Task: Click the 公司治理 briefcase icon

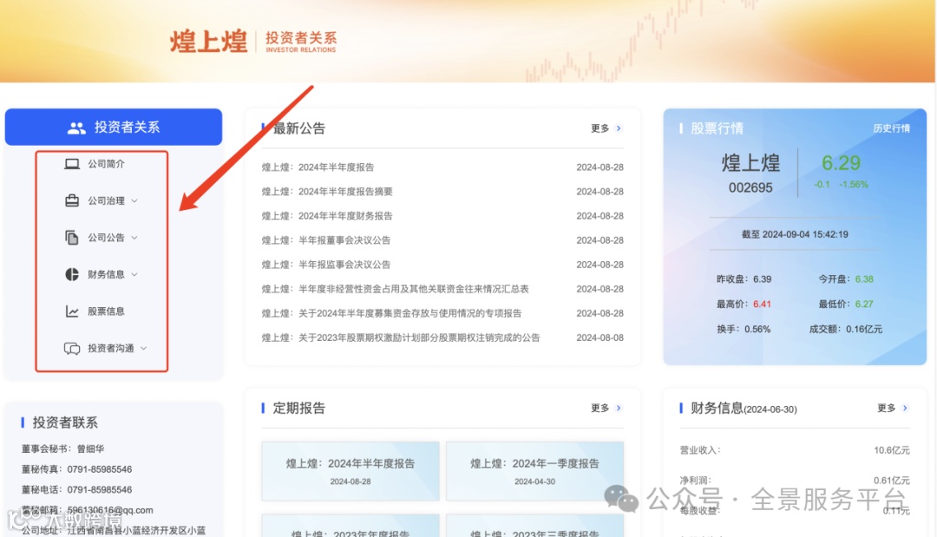Action: (72, 200)
